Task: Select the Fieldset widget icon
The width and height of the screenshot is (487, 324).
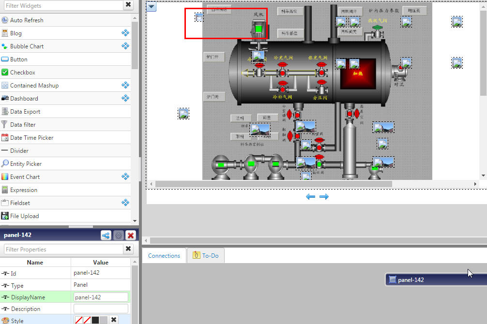Action: pos(5,203)
